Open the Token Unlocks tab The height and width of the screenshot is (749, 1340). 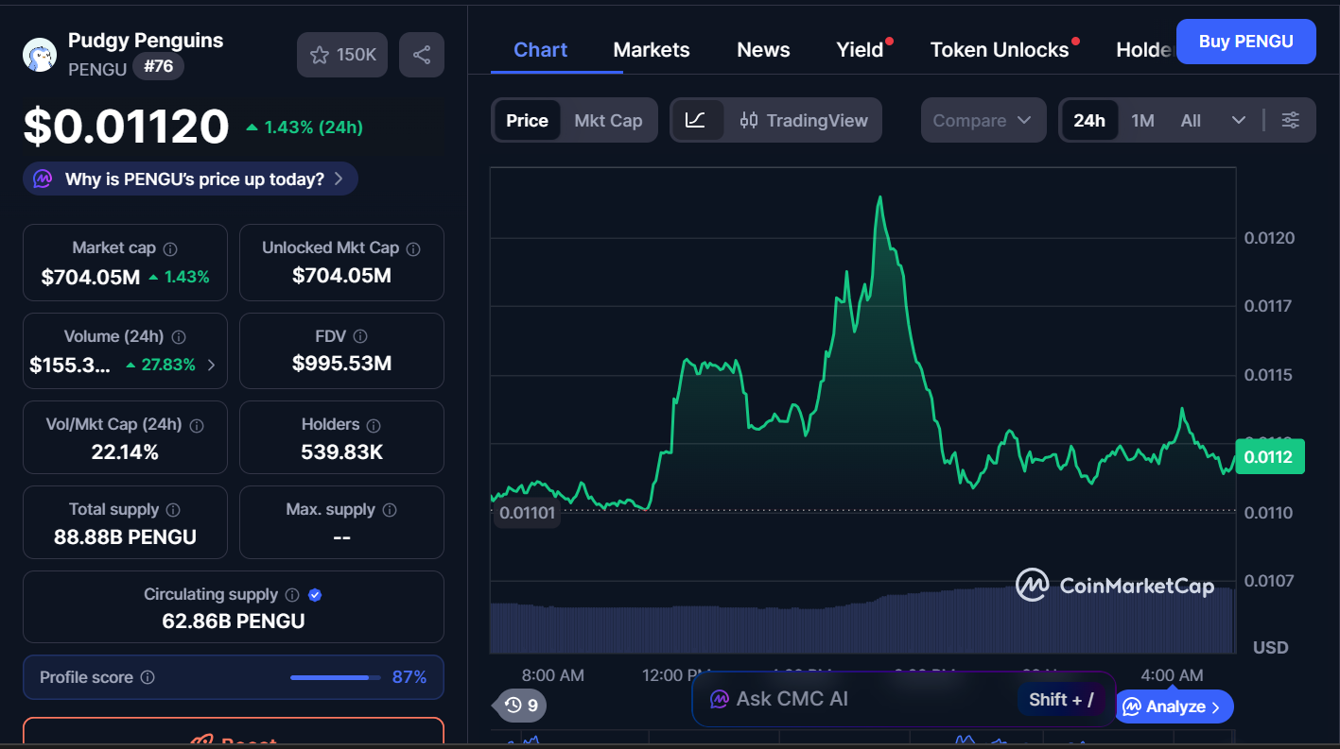click(x=998, y=49)
